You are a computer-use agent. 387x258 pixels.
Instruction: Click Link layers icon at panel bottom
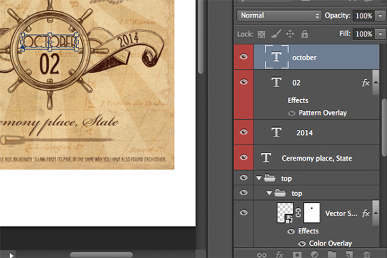click(262, 254)
